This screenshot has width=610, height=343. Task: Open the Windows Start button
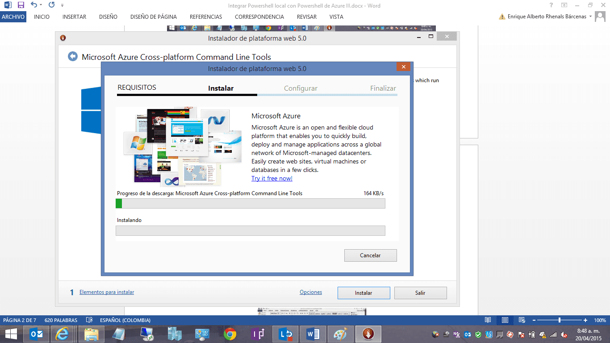point(11,334)
